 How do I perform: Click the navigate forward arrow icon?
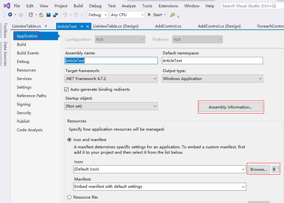pos(21,15)
